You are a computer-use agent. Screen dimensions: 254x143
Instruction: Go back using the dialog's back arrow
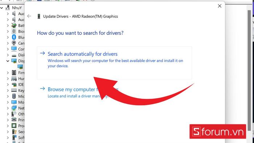(x=29, y=16)
